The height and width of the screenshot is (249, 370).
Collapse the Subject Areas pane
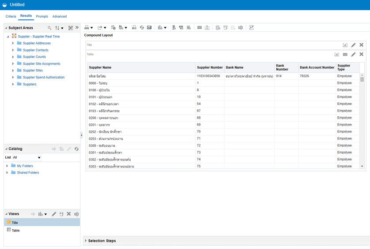[6, 28]
